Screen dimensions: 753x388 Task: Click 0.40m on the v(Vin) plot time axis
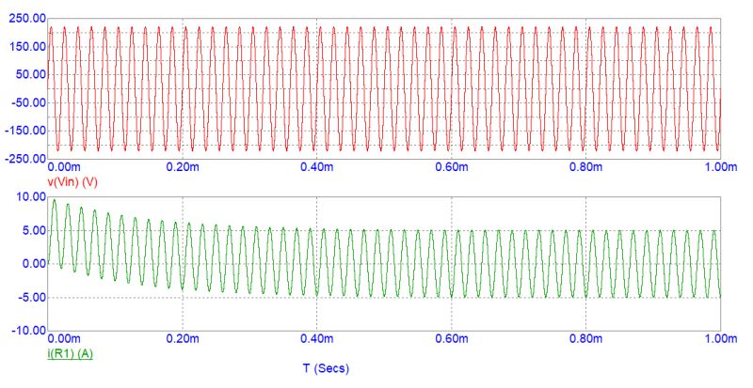click(317, 167)
